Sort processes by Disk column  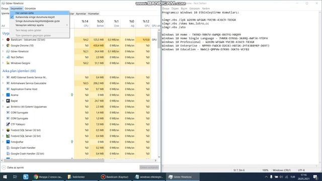click(x=113, y=23)
